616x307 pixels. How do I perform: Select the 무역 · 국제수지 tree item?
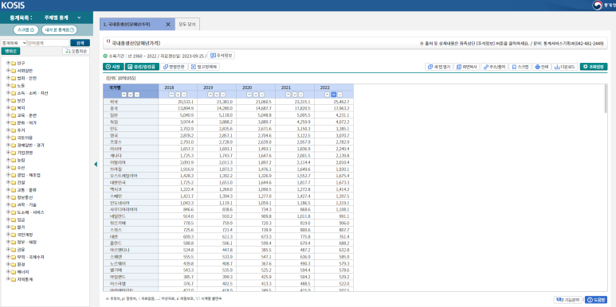(30, 257)
